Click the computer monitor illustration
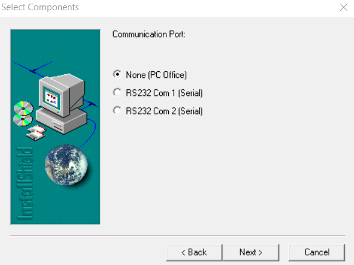354x265 pixels. (61, 95)
